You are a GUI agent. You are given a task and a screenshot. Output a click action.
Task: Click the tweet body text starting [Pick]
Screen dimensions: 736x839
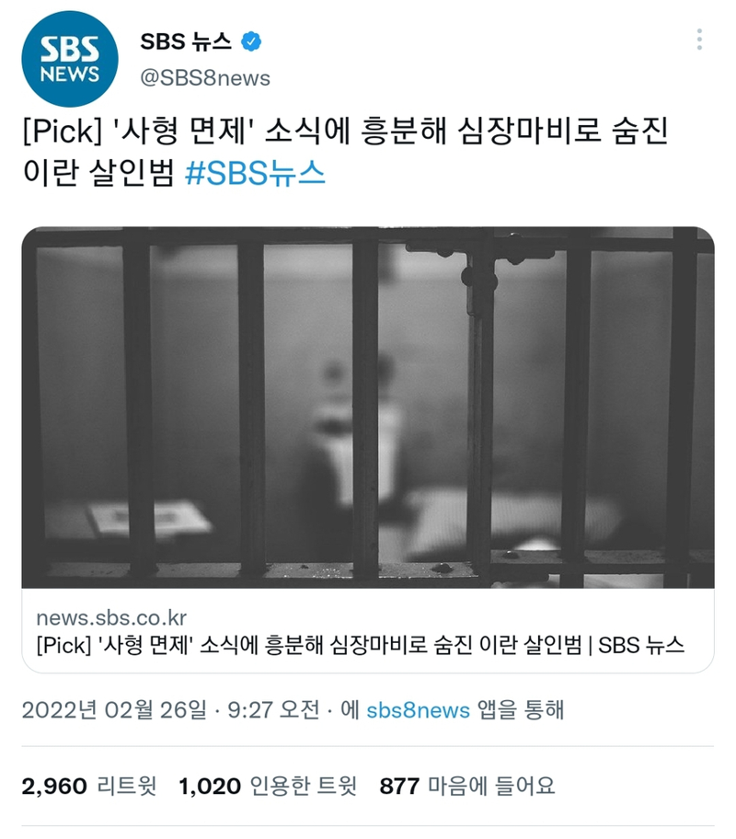coord(345,152)
